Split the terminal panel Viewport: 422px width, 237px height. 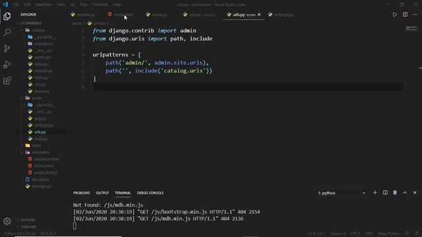point(385,193)
